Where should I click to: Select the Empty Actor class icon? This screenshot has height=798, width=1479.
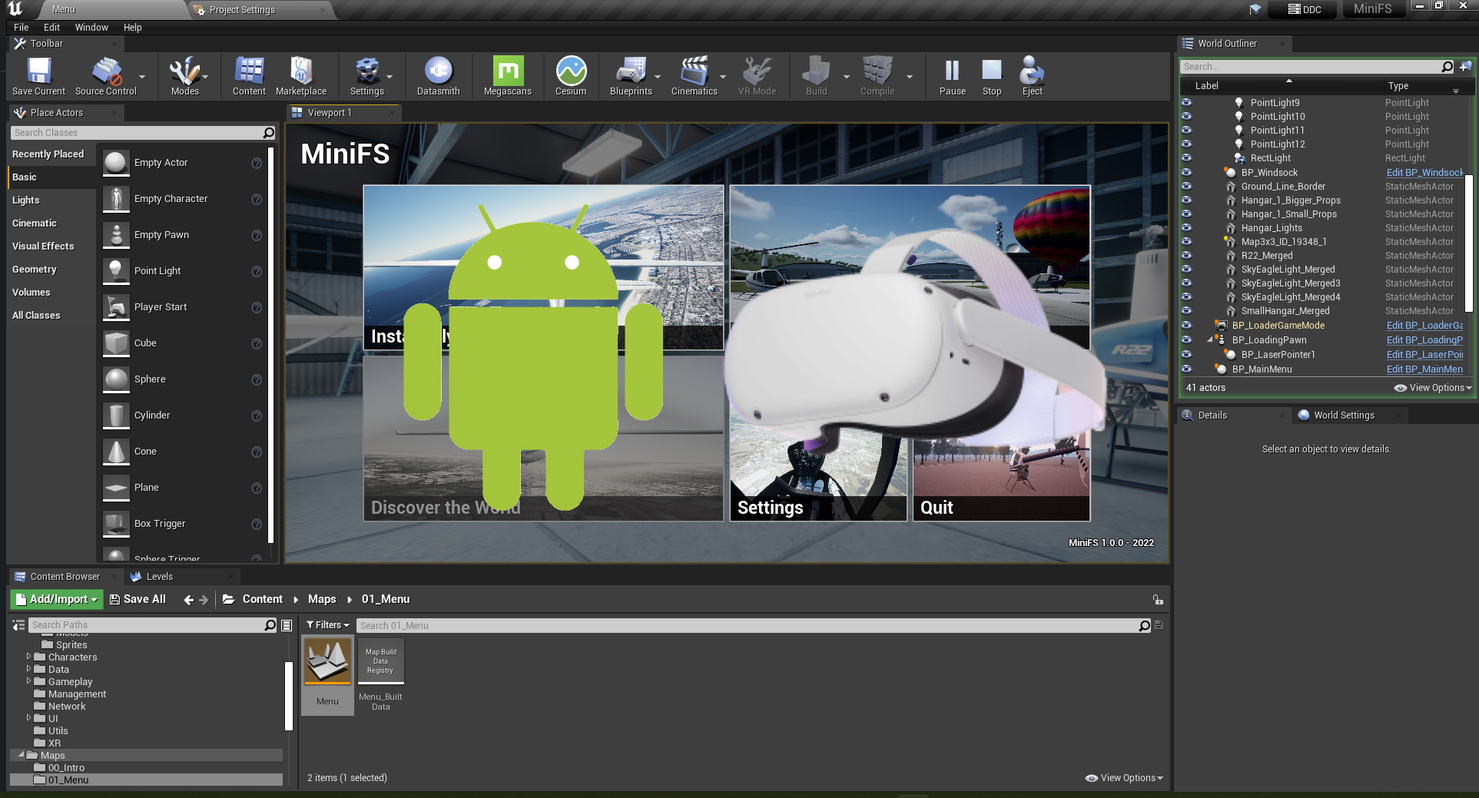(x=116, y=163)
